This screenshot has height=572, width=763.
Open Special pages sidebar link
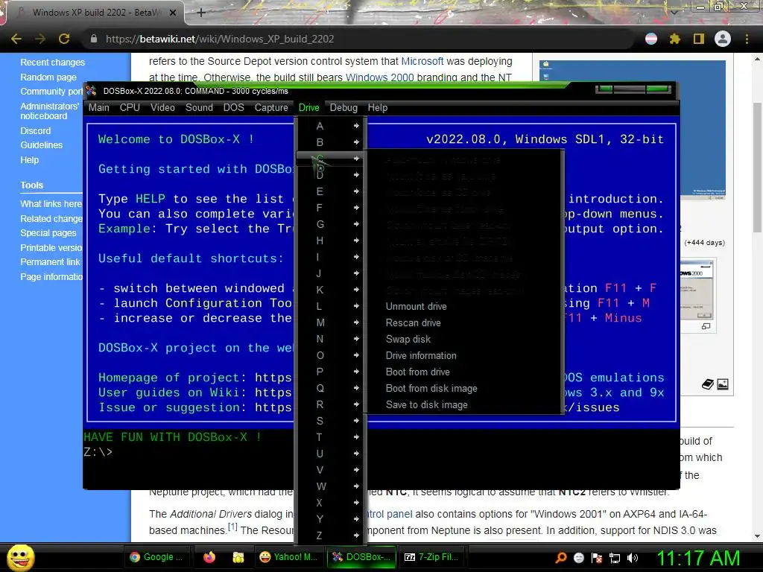click(48, 233)
